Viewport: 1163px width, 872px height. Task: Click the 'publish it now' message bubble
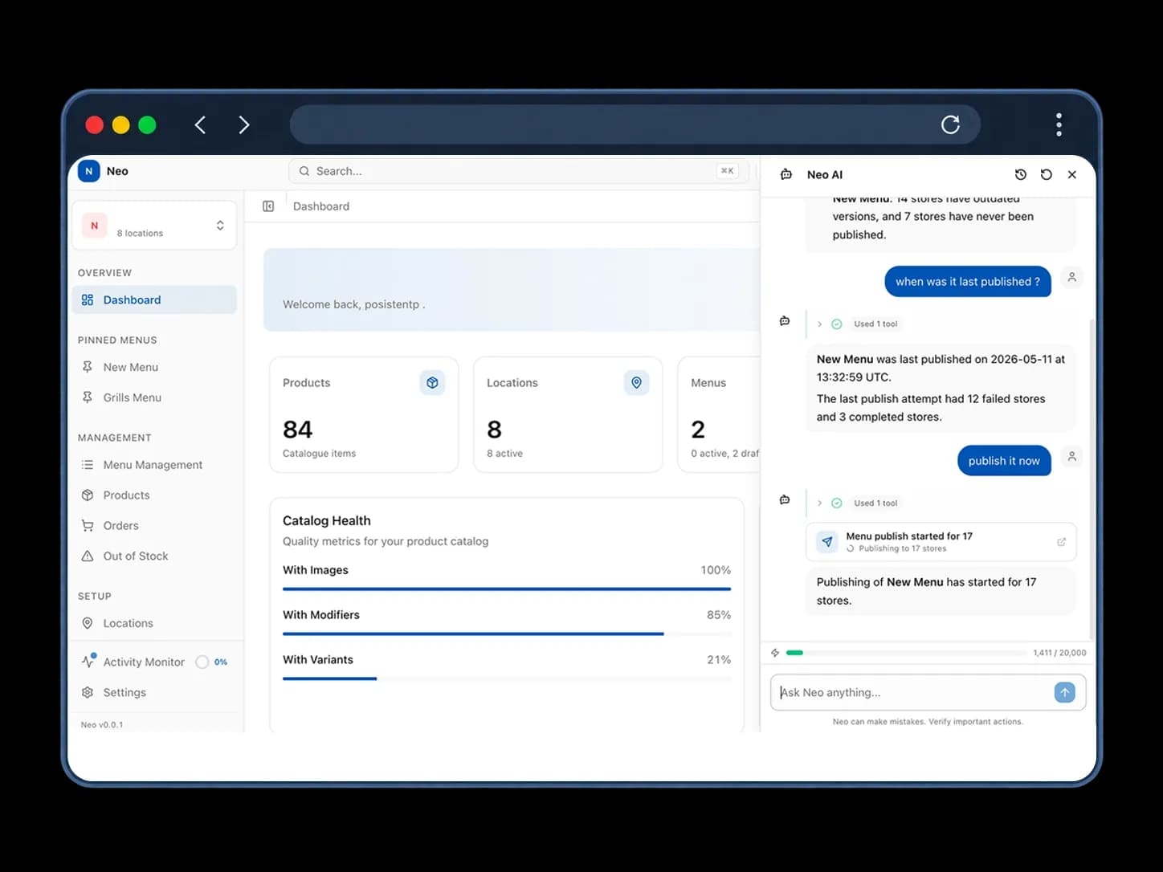click(1004, 461)
